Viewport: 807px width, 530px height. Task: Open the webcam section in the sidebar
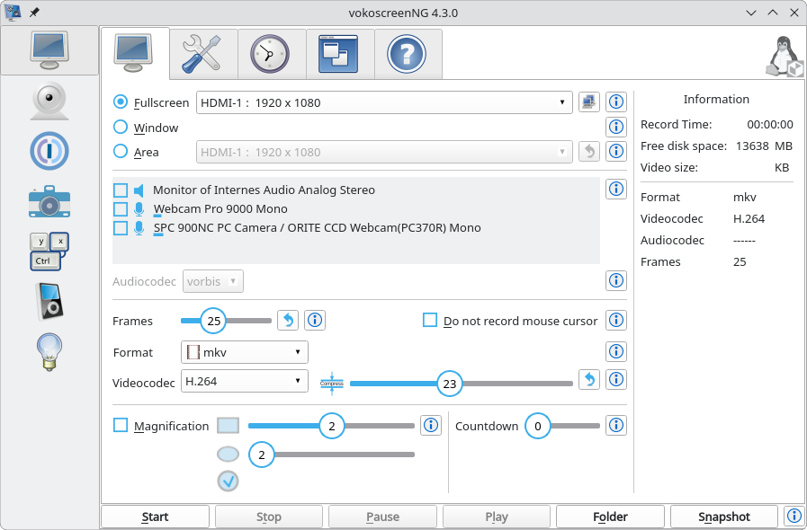pos(49,100)
